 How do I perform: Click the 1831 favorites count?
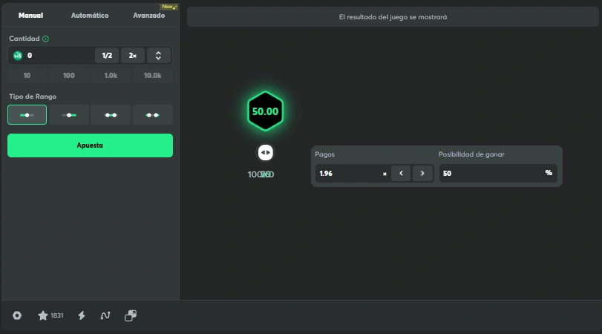pos(57,315)
